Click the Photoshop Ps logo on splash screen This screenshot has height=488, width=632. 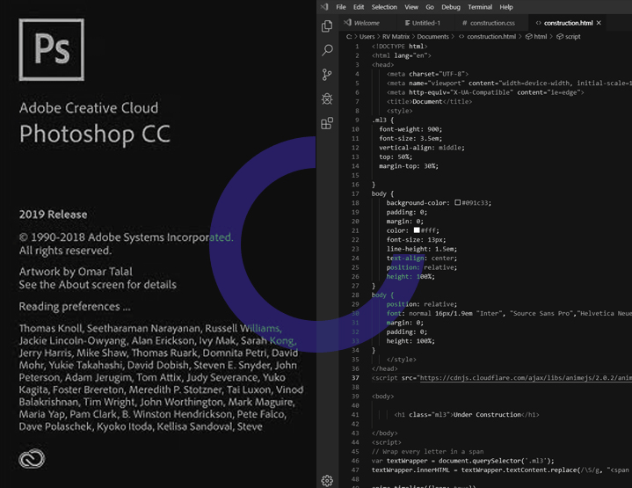coord(52,49)
